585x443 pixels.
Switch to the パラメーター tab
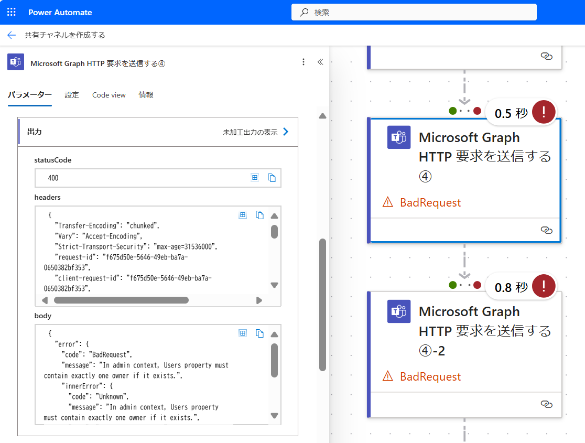coord(30,95)
